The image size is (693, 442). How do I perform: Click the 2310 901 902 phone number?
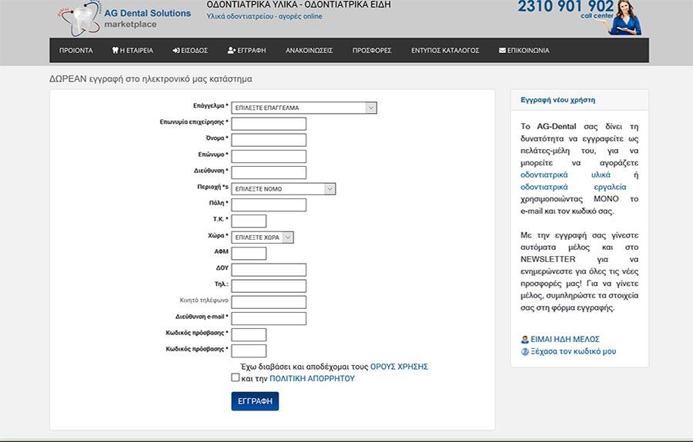tap(565, 6)
